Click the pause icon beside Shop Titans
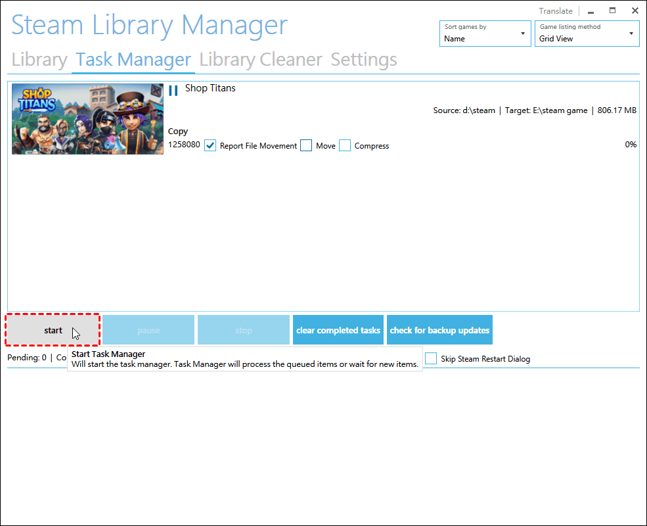The height and width of the screenshot is (526, 647). point(173,91)
